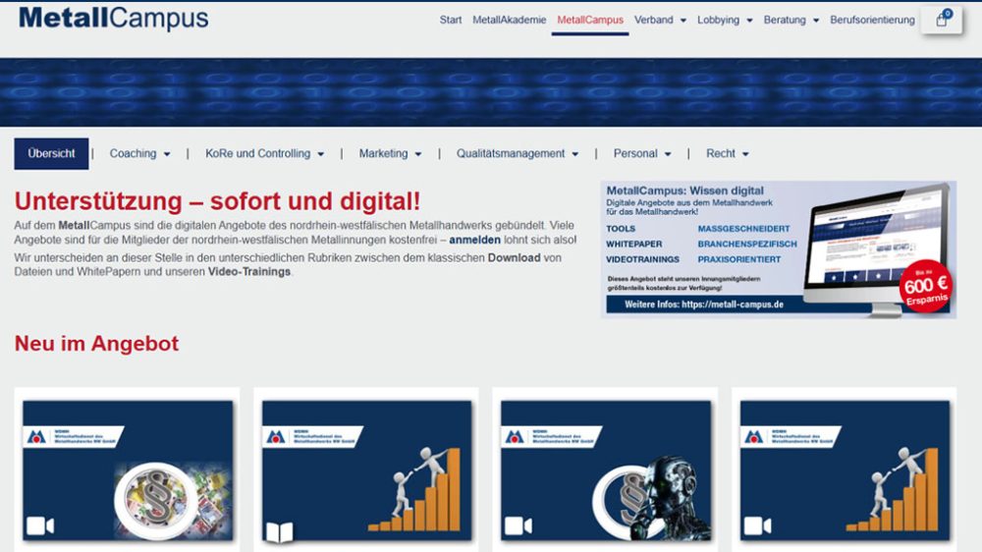Screen dimensions: 982x552
Task: Click book icon on second card
Action: point(279,532)
